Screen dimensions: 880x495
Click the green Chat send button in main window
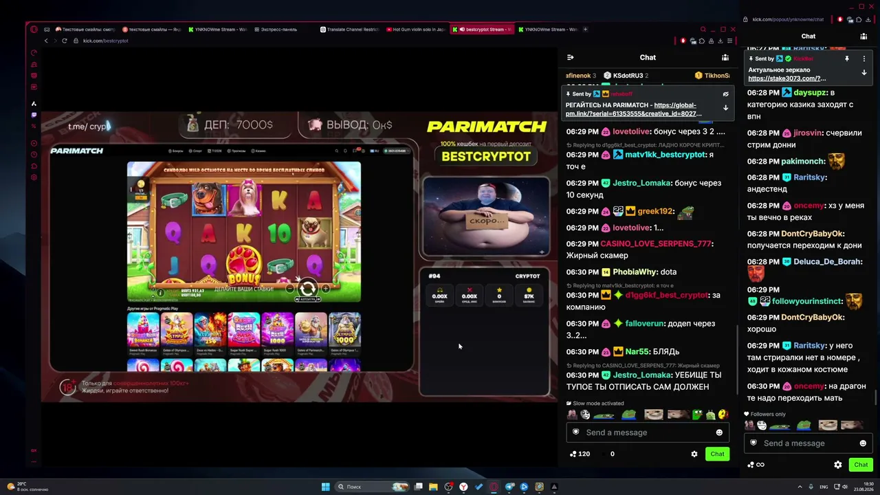717,454
